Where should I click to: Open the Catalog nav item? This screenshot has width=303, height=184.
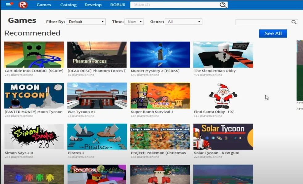(x=68, y=5)
